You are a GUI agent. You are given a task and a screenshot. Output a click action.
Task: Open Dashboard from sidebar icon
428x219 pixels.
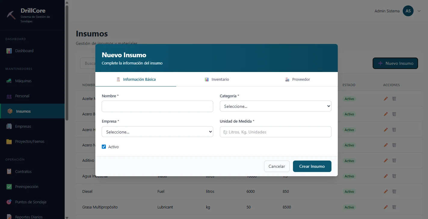pyautogui.click(x=9, y=51)
